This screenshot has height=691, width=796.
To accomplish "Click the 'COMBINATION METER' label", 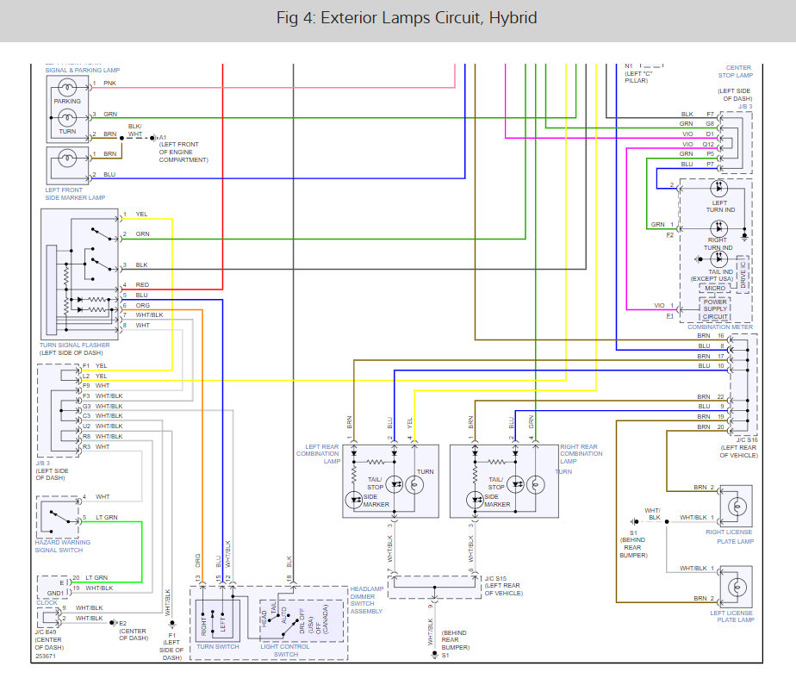I will pyautogui.click(x=720, y=327).
